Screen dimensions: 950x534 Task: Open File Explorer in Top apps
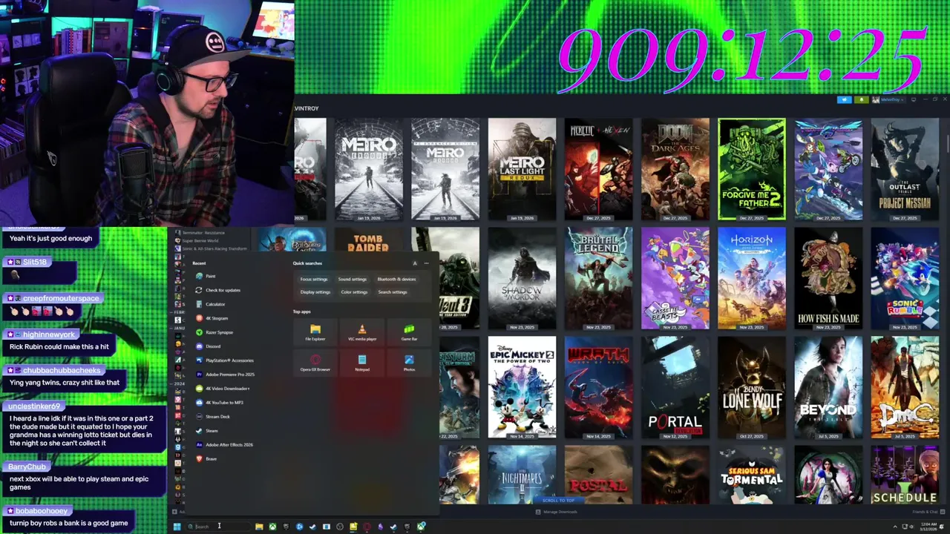[x=315, y=332]
